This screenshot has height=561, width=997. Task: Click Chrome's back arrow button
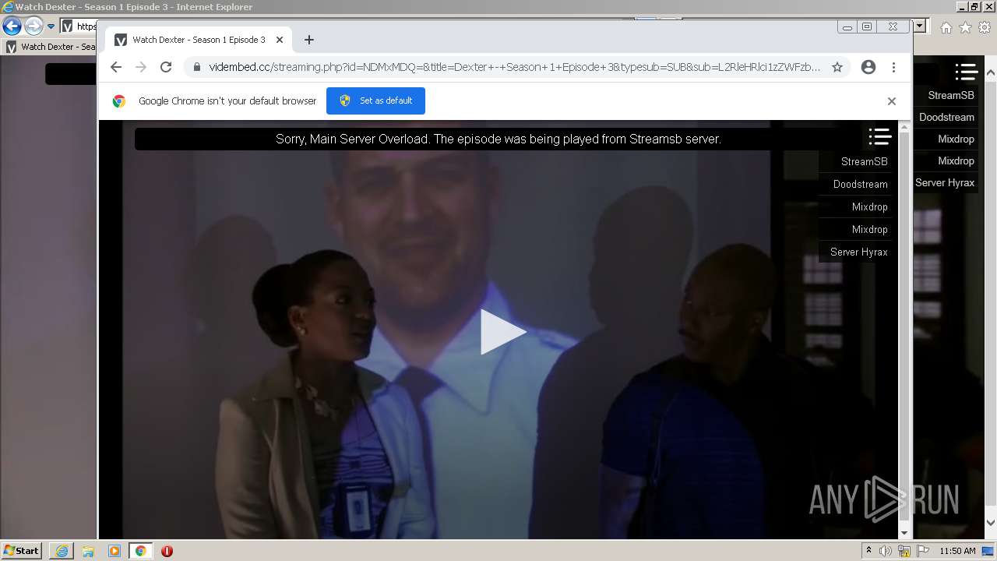[x=116, y=67]
